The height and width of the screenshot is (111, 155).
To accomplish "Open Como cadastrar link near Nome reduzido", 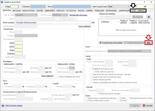I will [84, 26].
